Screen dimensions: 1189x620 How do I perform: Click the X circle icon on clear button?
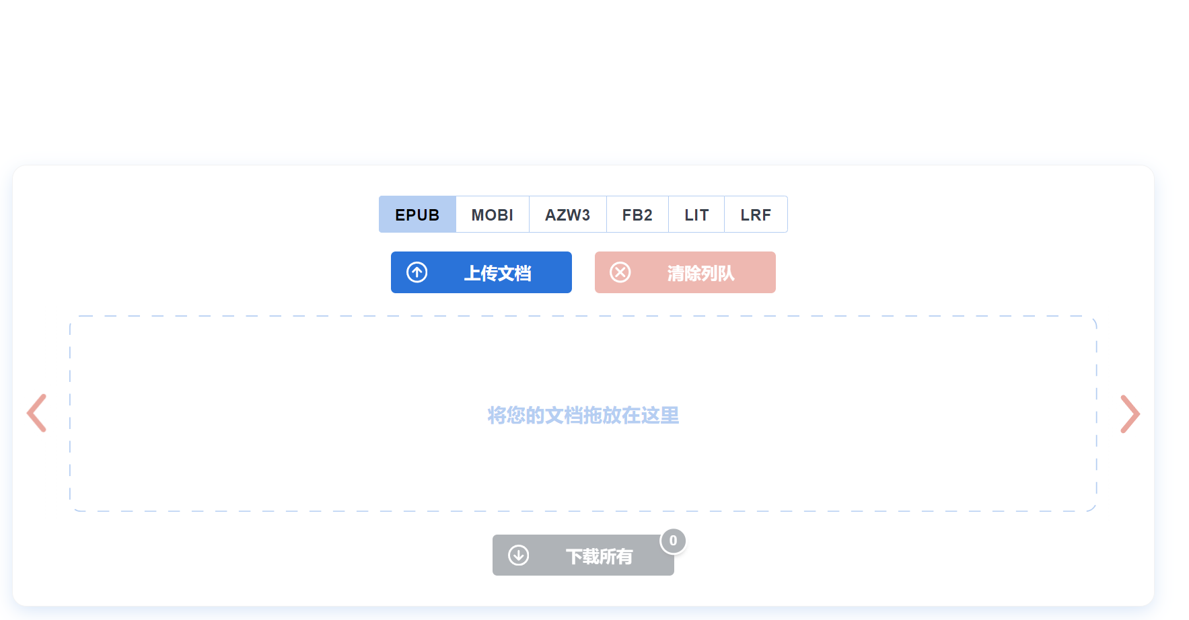coord(620,272)
